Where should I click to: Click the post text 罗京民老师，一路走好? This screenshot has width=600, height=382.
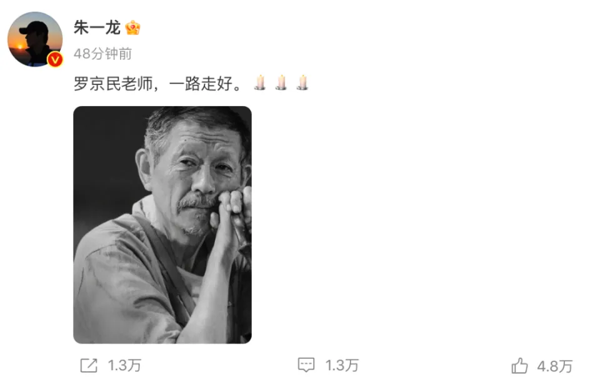tap(157, 84)
